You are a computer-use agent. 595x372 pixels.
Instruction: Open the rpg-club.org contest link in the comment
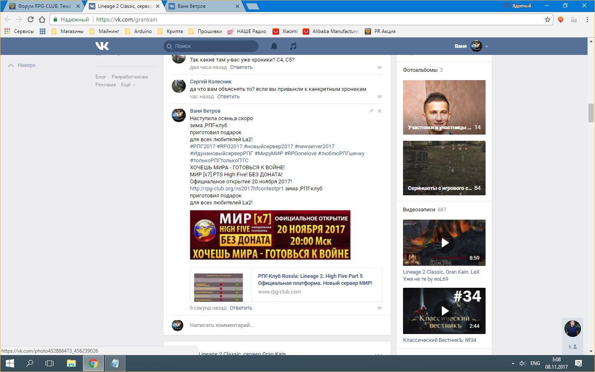[237, 189]
